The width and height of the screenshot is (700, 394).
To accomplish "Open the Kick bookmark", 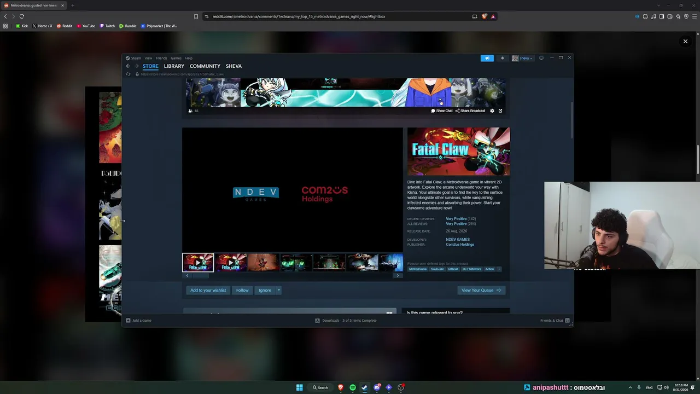I will point(22,26).
